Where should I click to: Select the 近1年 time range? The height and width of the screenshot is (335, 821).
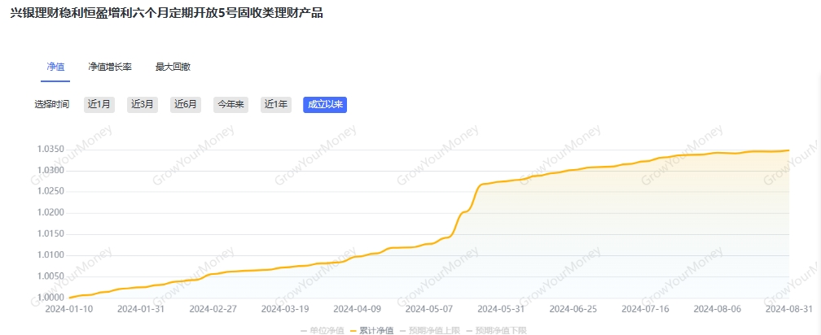(x=275, y=104)
